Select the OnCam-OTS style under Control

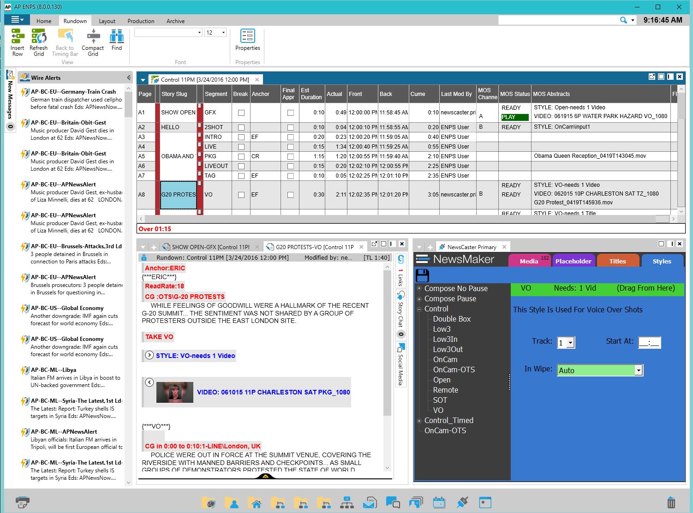[454, 370]
